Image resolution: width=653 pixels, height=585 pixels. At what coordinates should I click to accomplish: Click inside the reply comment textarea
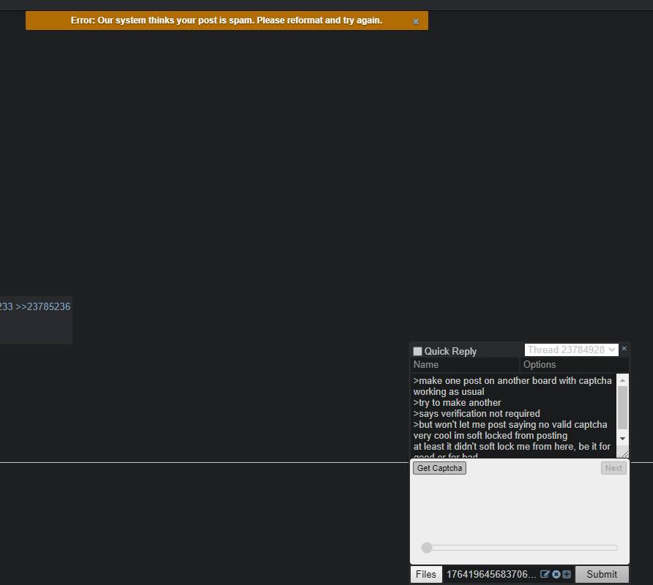coord(513,415)
